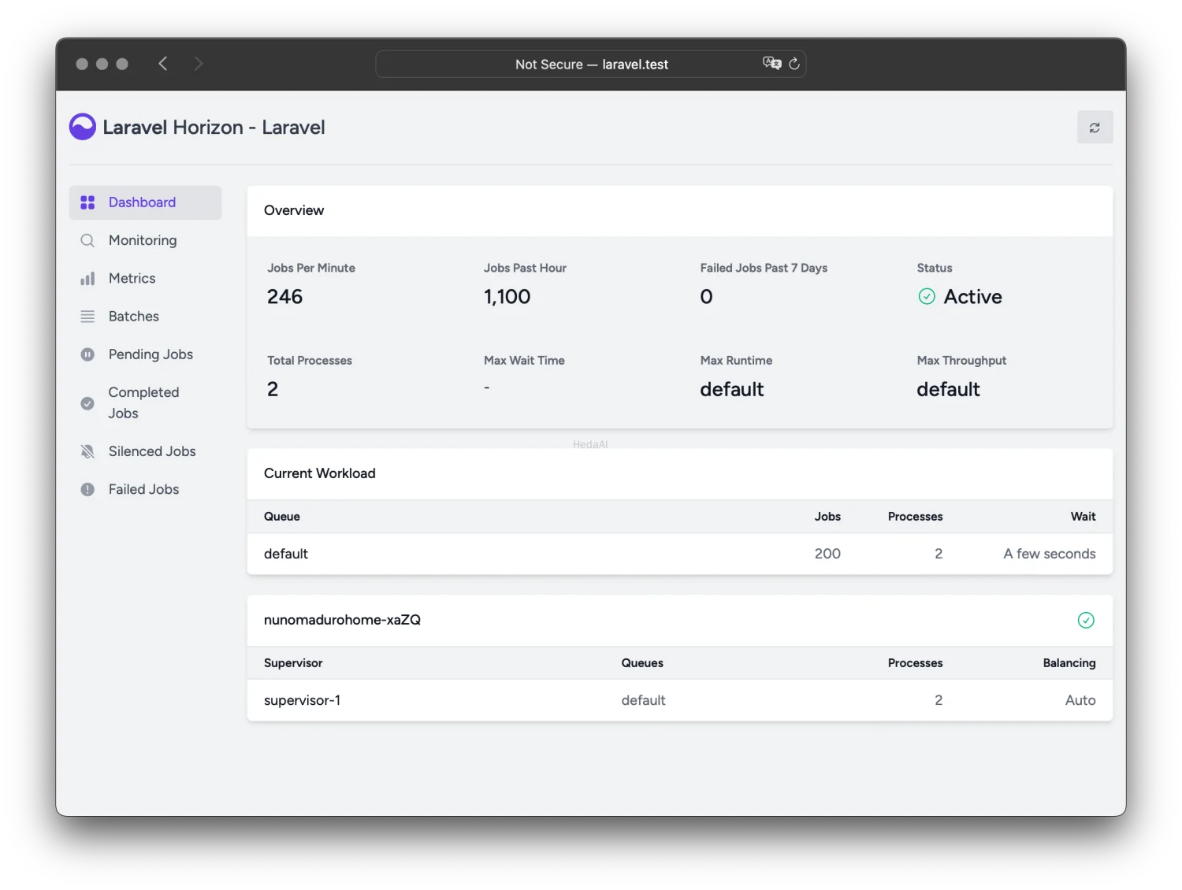Click the translate icon in address bar

[771, 64]
